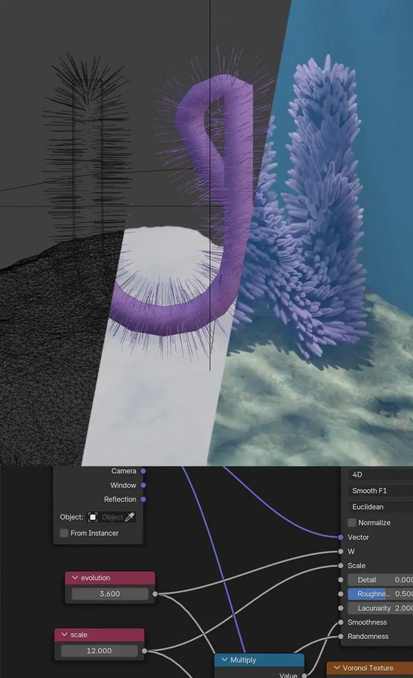This screenshot has width=413, height=678.
Task: Click the evolution node output socket
Action: tap(155, 594)
